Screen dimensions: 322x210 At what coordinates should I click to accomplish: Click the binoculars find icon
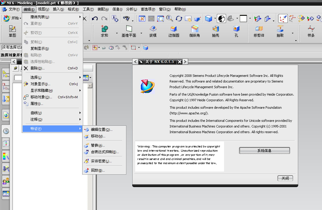(126, 19)
